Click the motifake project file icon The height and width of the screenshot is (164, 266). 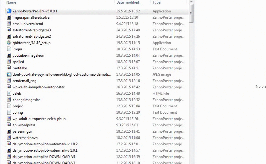9,68
